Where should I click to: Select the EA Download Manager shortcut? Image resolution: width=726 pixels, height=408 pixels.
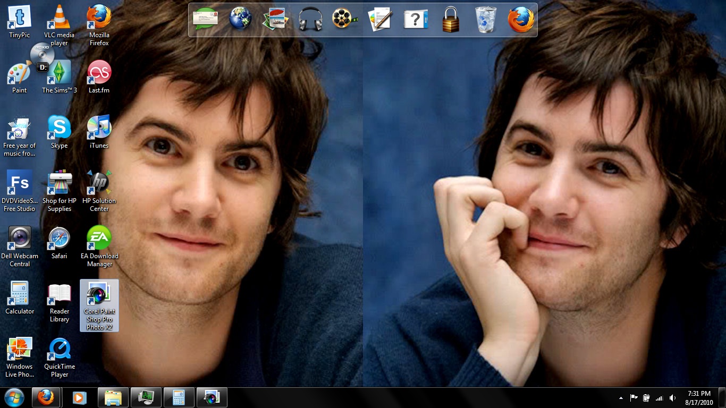(99, 239)
